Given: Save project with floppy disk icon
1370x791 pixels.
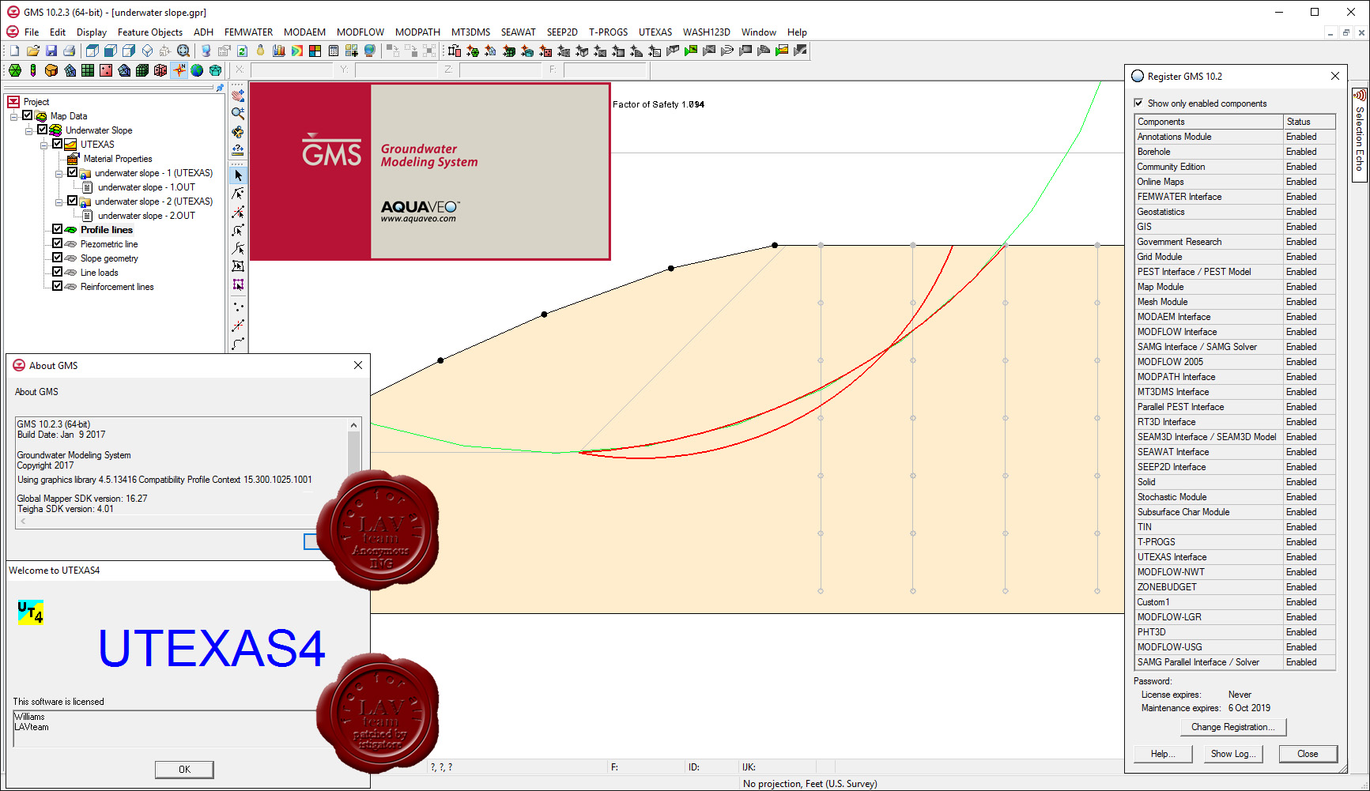Looking at the screenshot, I should click(51, 51).
